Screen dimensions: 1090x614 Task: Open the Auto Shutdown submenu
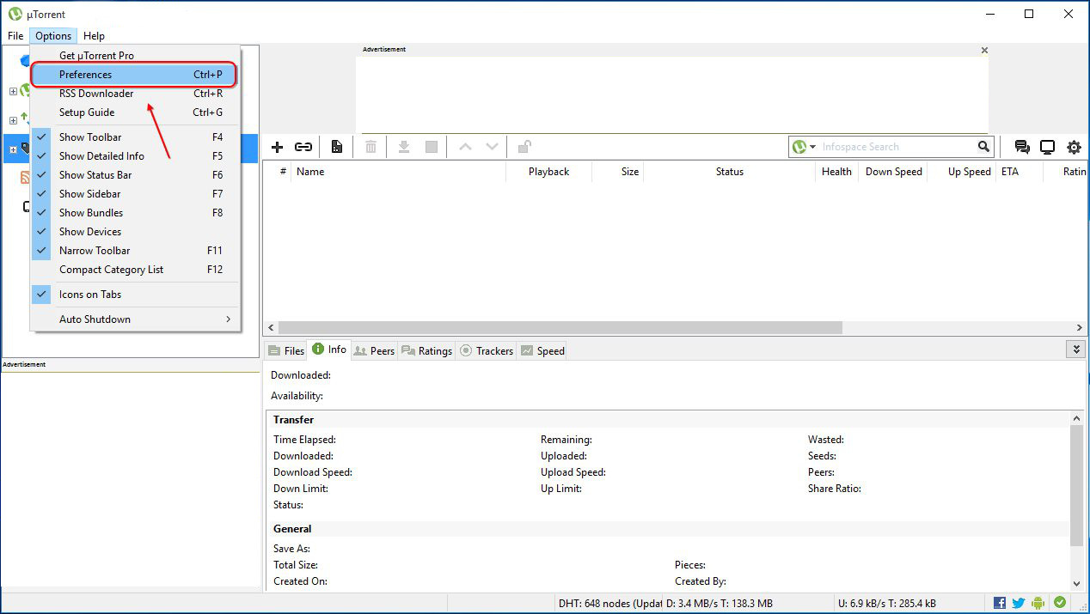click(x=135, y=319)
